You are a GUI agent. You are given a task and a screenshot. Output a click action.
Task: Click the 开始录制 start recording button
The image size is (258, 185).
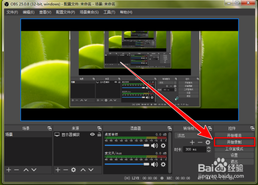(x=234, y=142)
